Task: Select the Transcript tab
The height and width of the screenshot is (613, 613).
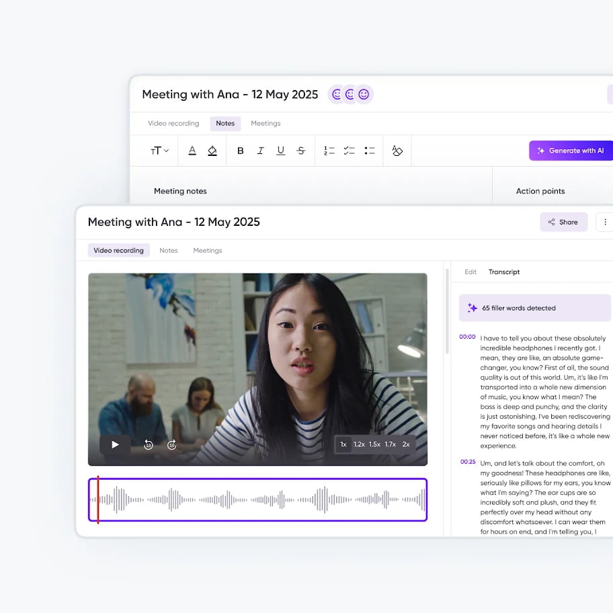Action: click(x=504, y=272)
